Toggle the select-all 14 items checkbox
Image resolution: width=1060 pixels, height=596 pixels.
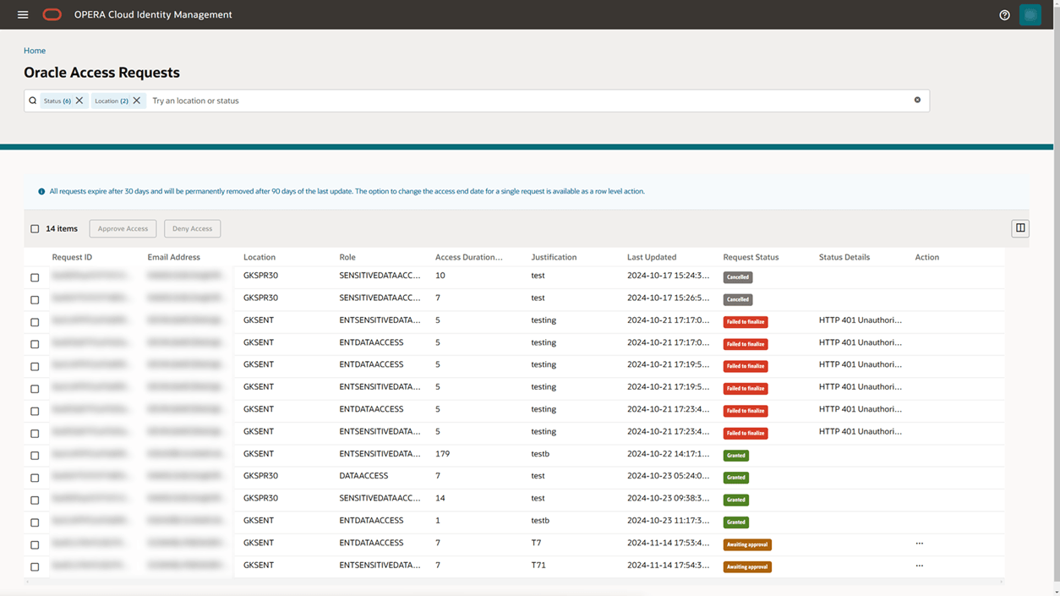35,229
